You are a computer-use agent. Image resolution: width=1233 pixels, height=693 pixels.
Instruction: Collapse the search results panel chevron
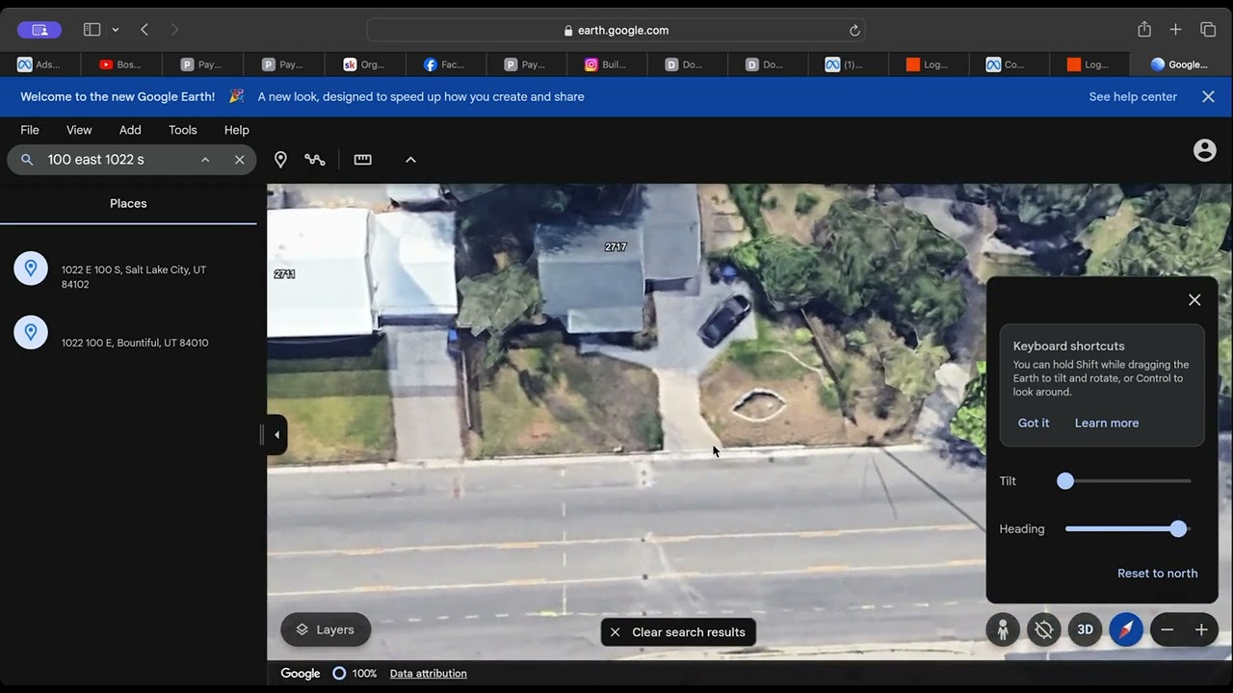(x=205, y=160)
